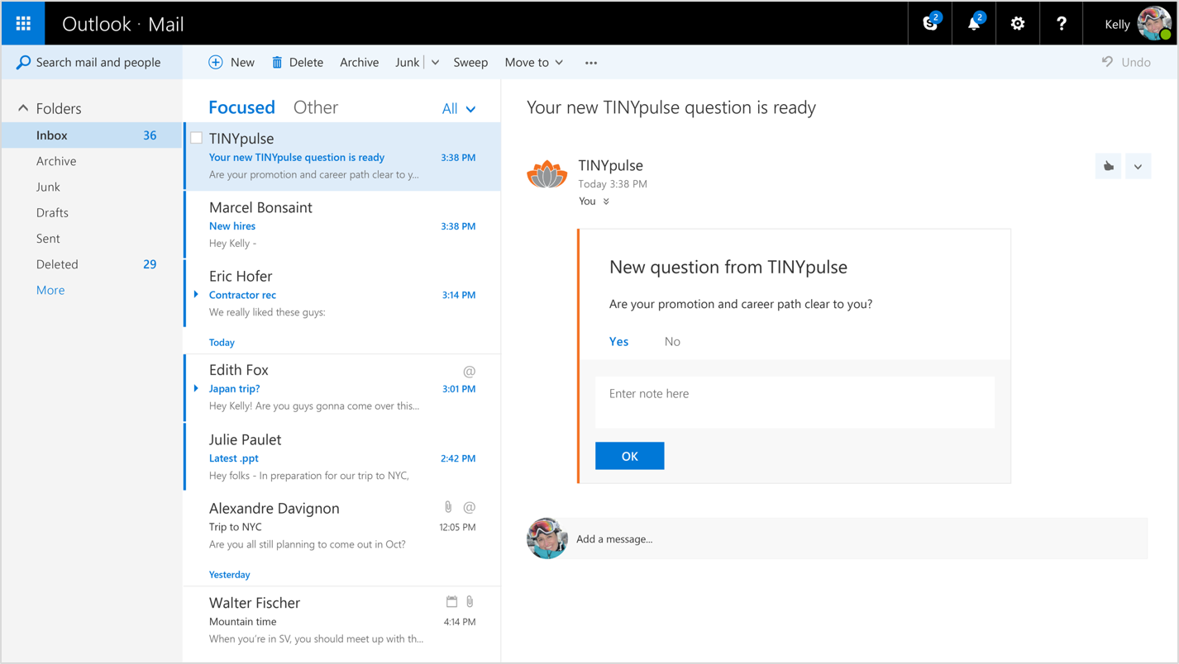
Task: Select Yes answer in TINYpulse question
Action: (x=618, y=342)
